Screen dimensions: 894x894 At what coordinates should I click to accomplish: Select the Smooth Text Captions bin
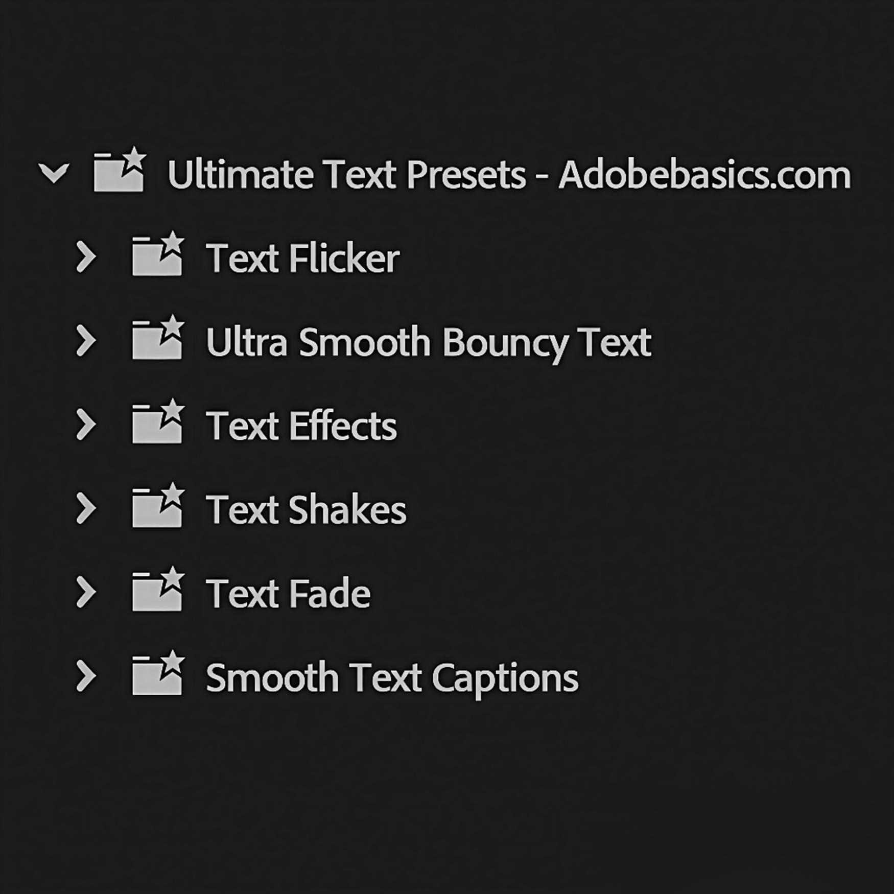click(x=393, y=677)
